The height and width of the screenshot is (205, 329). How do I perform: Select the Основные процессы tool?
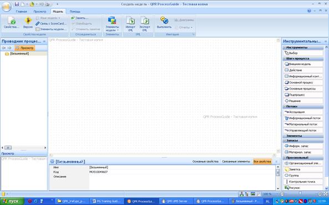pos(303,88)
